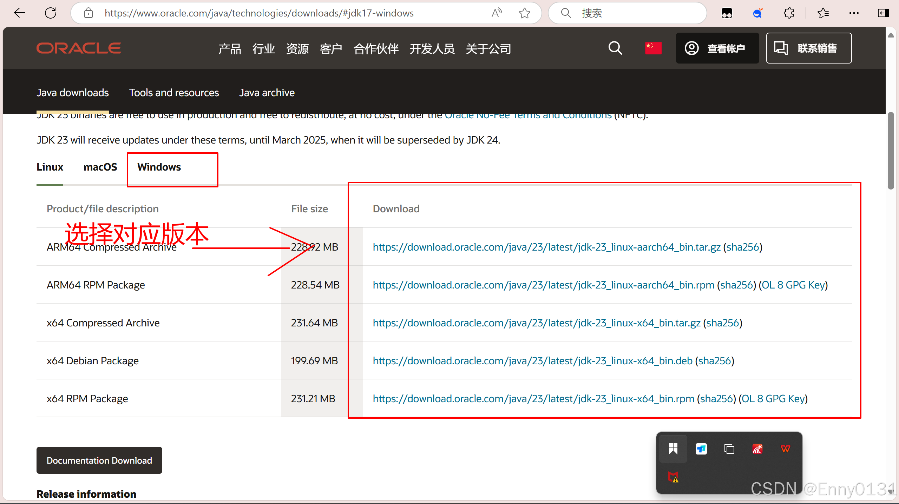
Task: Click the magnifier icon in browser search box
Action: 566,13
